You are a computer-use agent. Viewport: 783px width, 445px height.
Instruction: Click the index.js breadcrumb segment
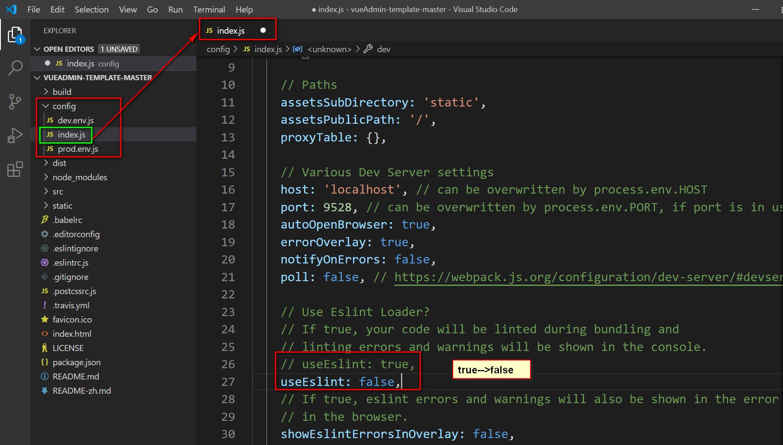coord(268,49)
